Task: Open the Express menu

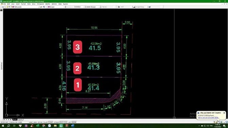Action: [x=65, y=4]
